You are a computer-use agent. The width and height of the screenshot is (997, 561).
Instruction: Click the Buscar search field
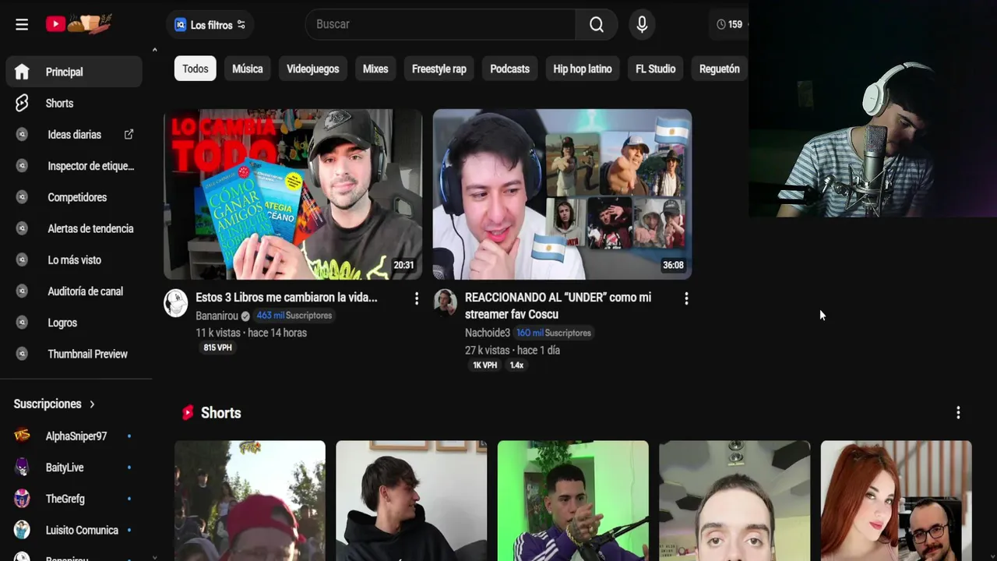440,24
